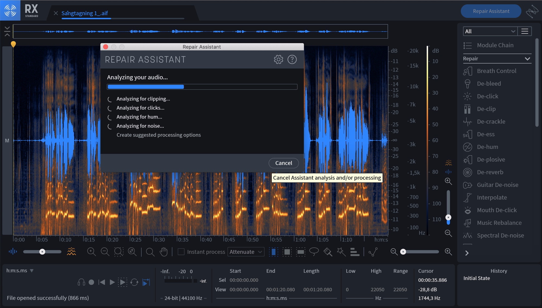Screen dimensions: 542x308
Task: Open De-ess module
Action: pyautogui.click(x=479, y=134)
